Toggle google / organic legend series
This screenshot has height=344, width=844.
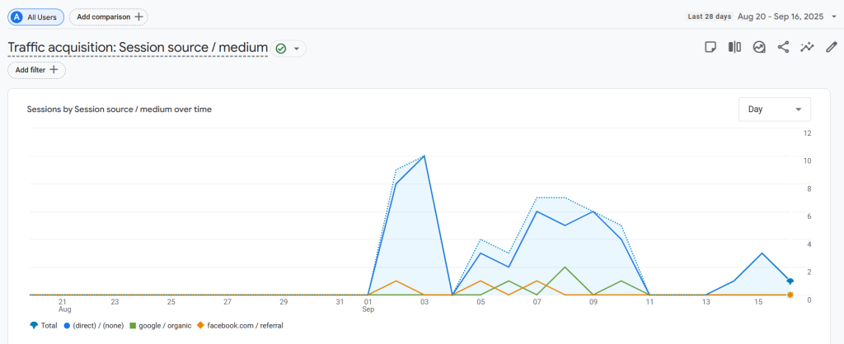point(162,326)
